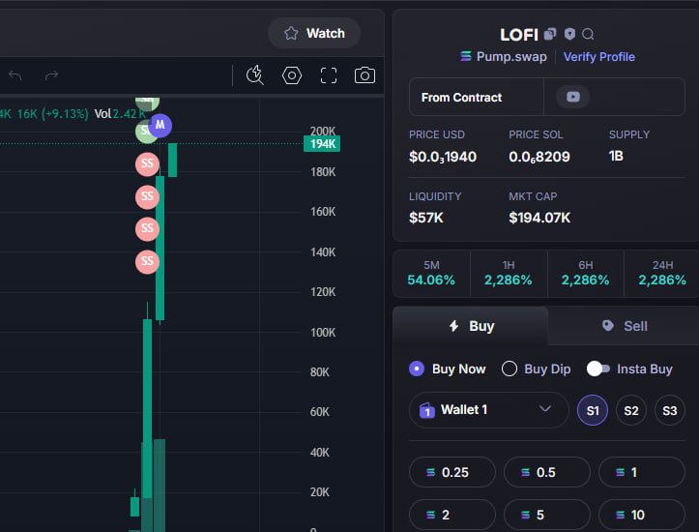The image size is (699, 532).
Task: Open From Contract field
Action: [476, 98]
